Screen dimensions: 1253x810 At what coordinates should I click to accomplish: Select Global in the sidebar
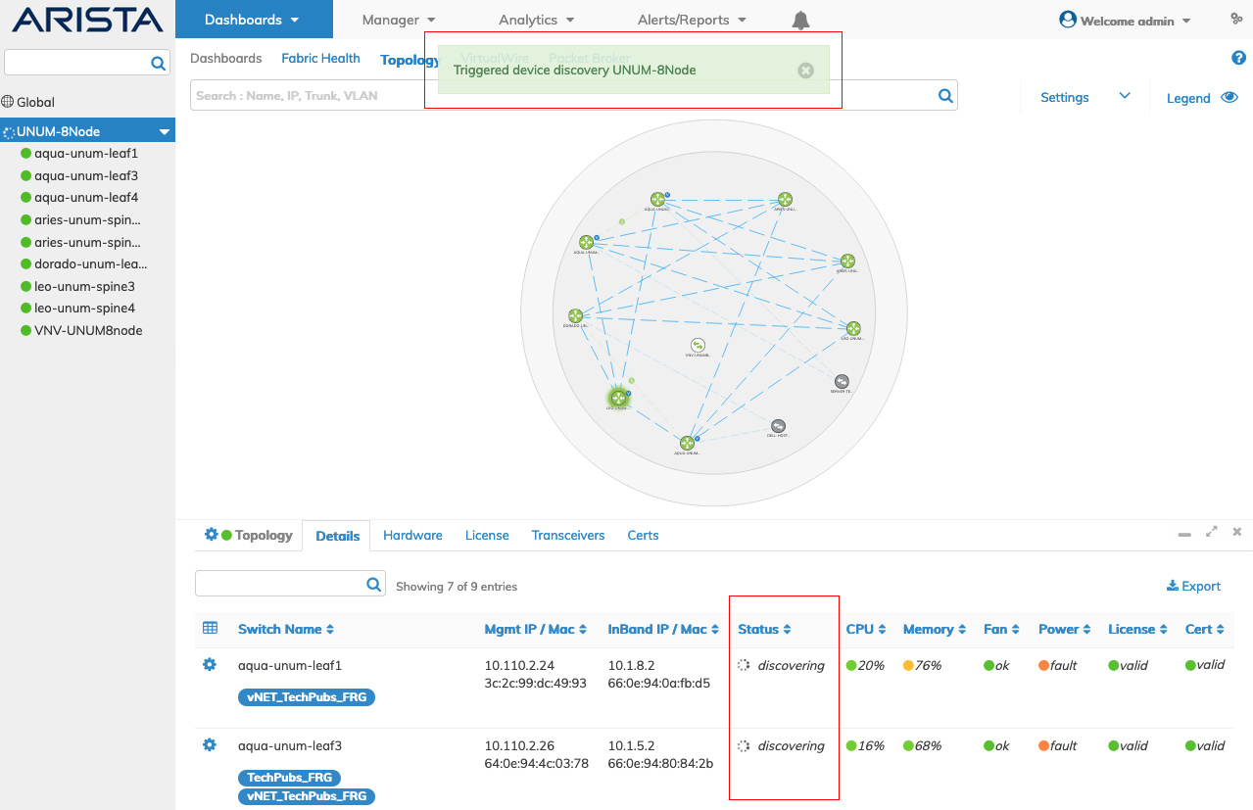tap(28, 102)
